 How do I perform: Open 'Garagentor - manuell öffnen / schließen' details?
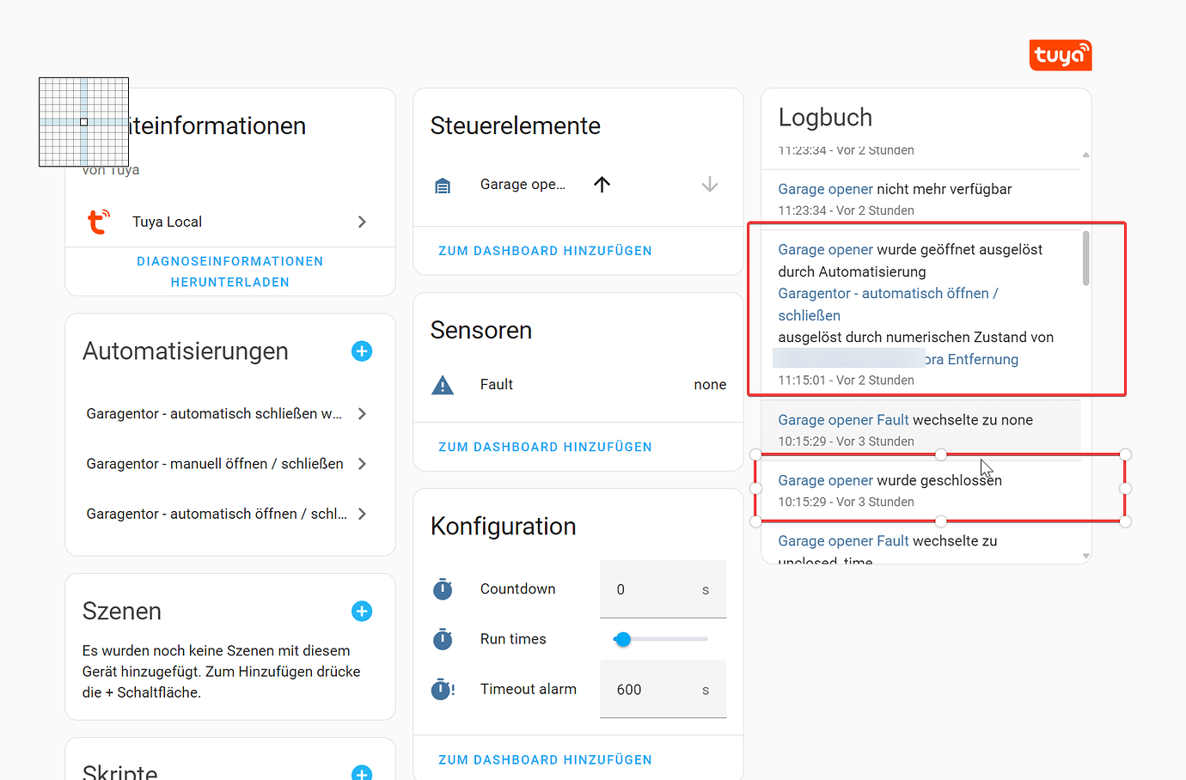[x=362, y=463]
